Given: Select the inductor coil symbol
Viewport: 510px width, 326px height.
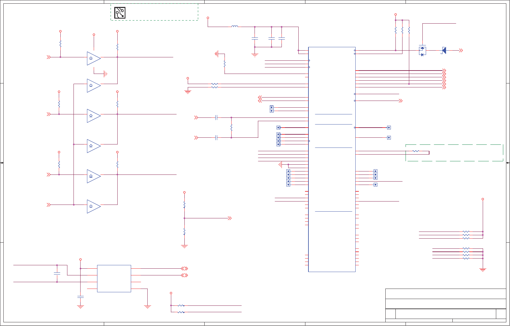Looking at the screenshot, I should coord(235,26).
